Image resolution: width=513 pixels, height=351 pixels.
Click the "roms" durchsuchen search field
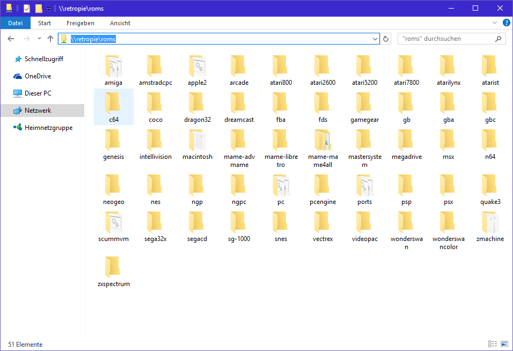point(445,39)
